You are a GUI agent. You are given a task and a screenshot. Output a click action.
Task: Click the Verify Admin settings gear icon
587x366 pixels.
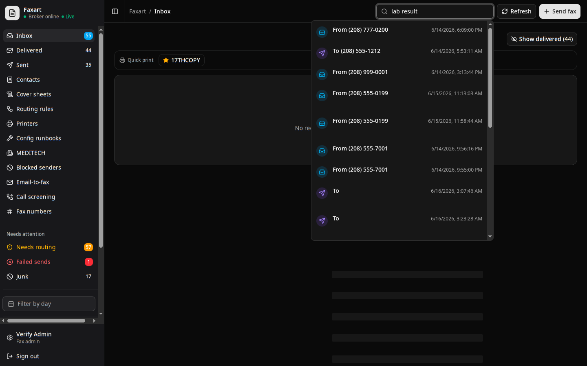pyautogui.click(x=10, y=338)
